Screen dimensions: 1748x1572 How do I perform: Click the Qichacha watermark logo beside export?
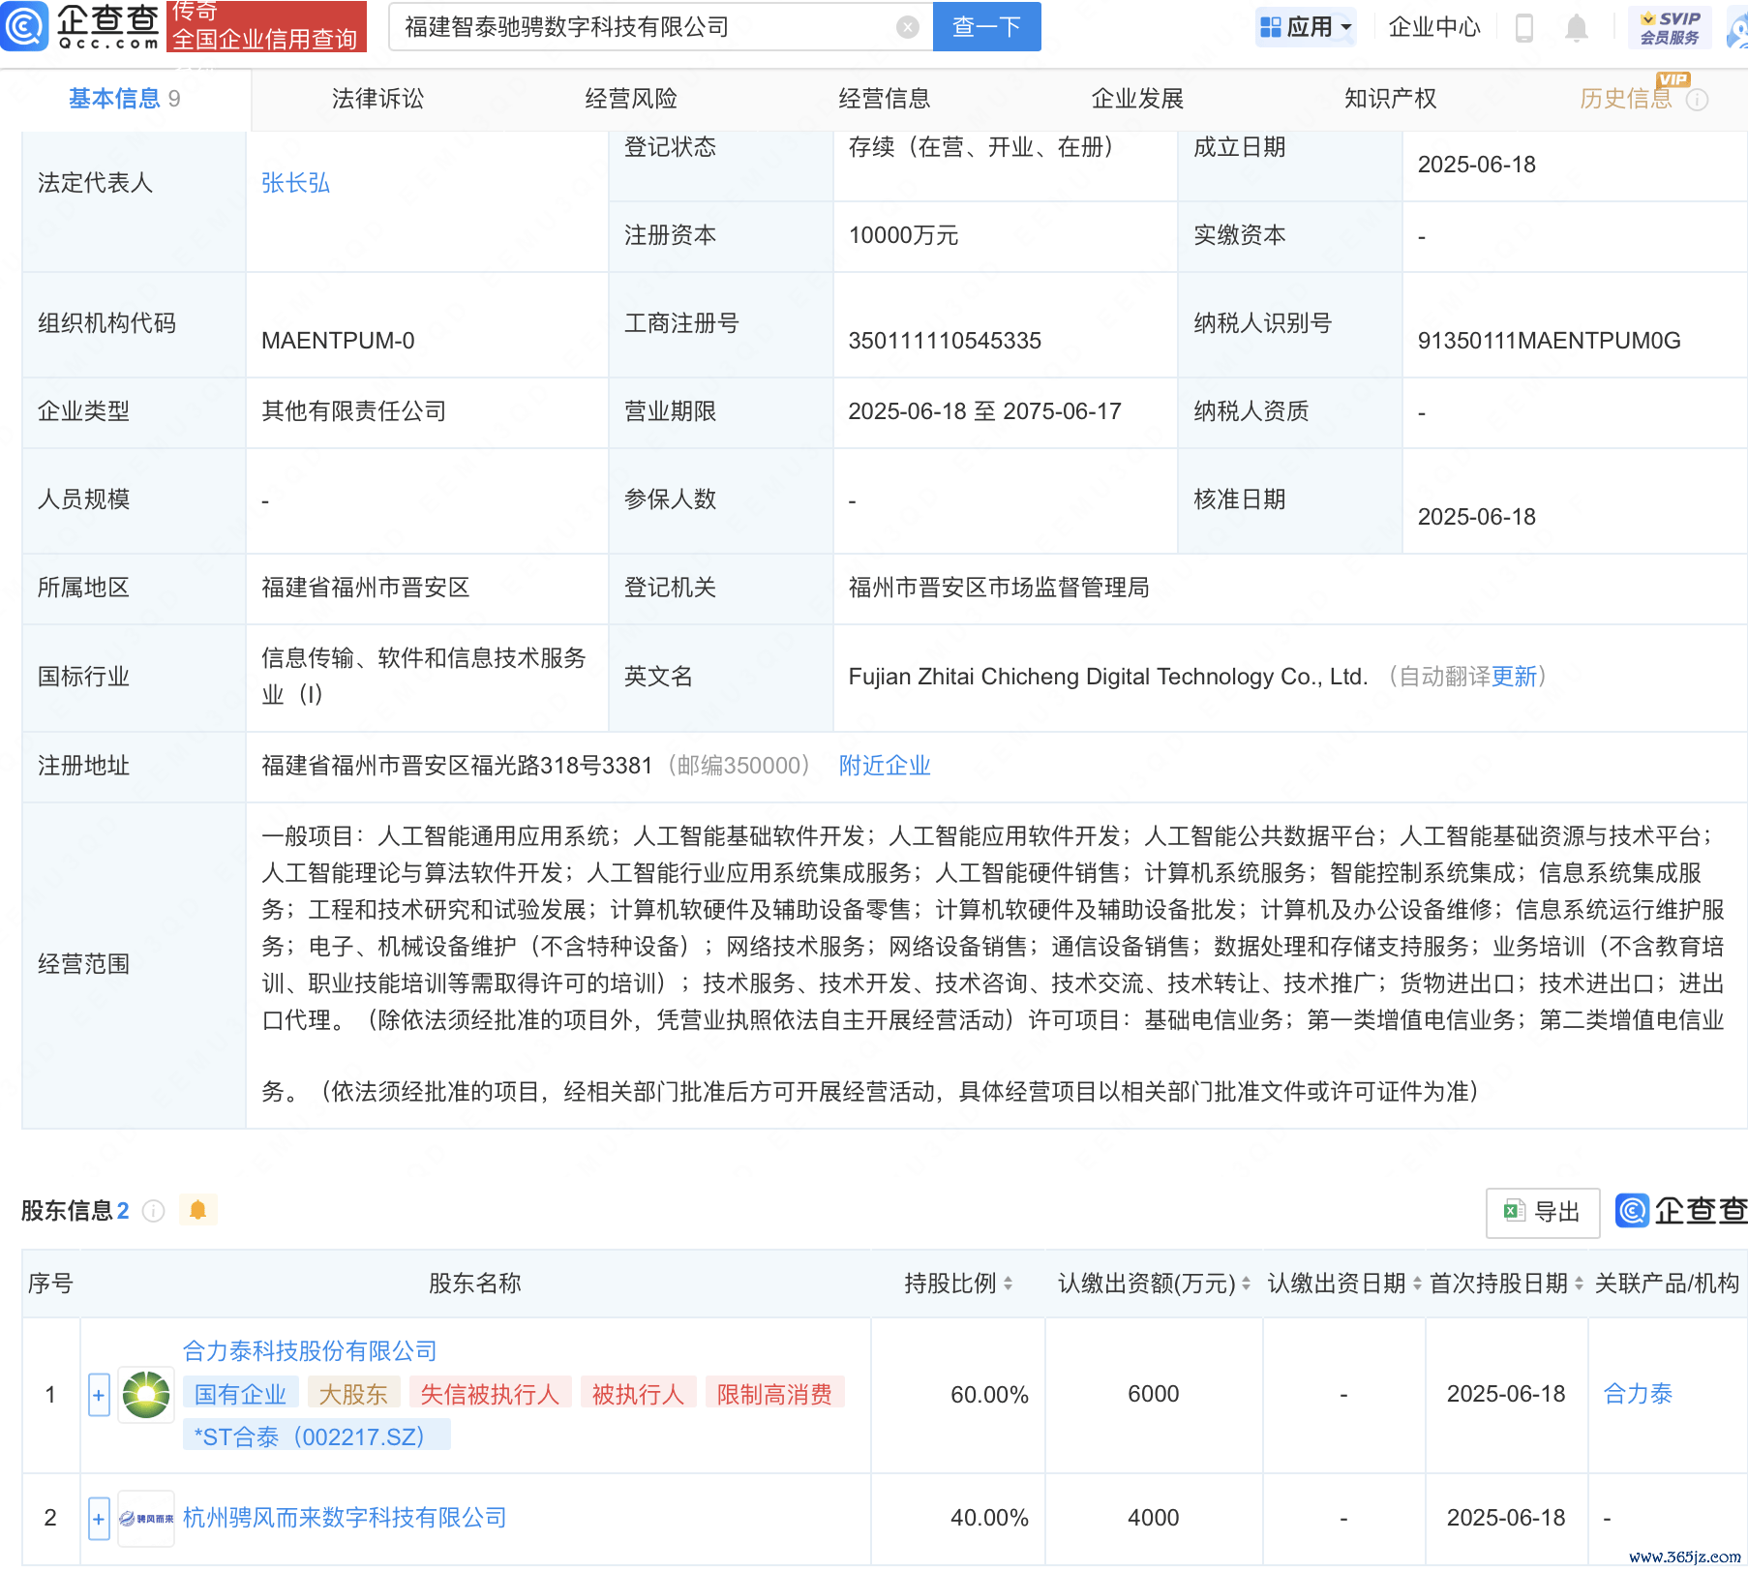tap(1680, 1211)
